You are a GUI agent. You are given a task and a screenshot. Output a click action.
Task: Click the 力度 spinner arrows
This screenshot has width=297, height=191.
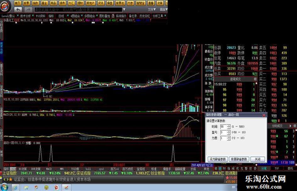(228, 138)
